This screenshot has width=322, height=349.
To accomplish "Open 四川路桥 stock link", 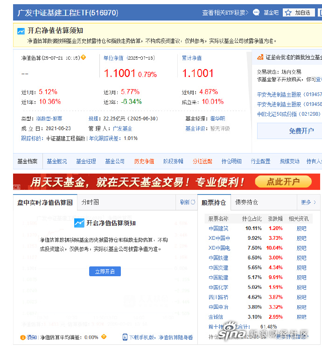I will (x=218, y=297).
